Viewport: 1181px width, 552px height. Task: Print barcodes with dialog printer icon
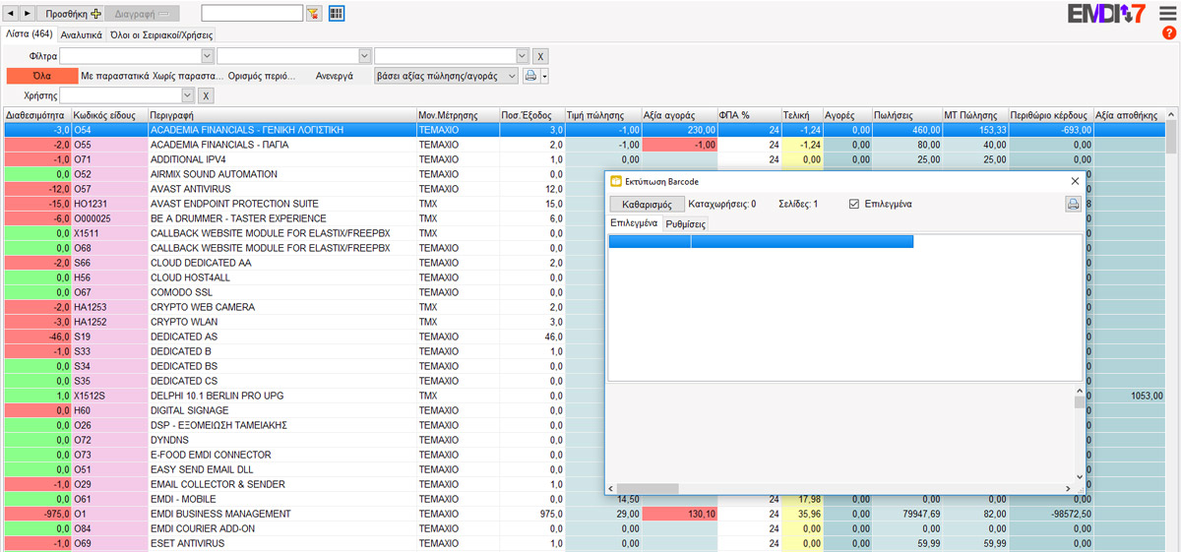click(1074, 205)
